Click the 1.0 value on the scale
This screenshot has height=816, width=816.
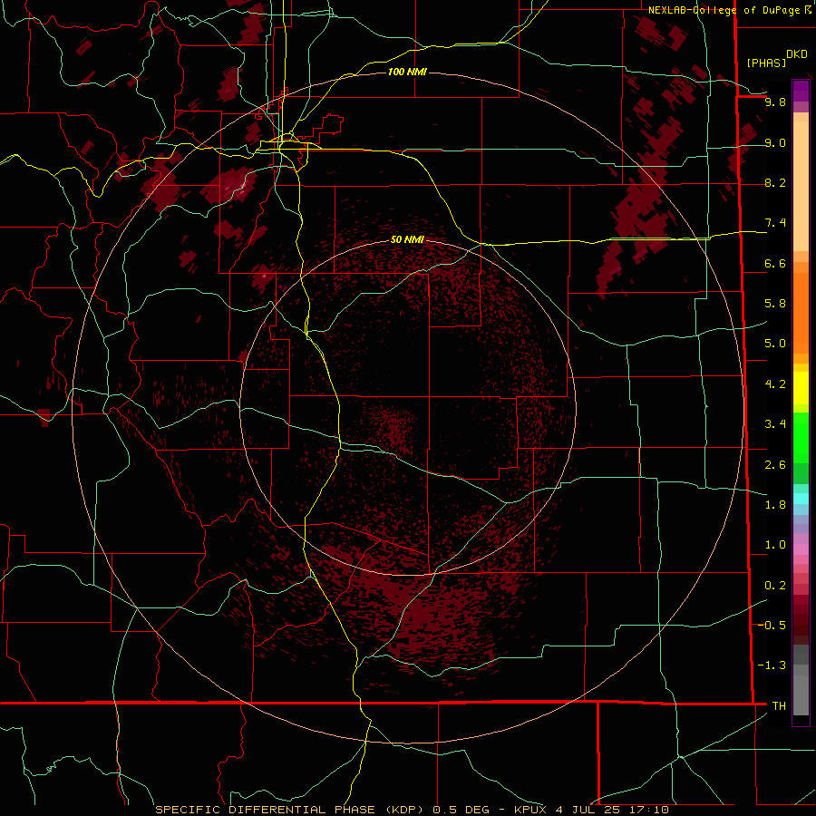(x=775, y=545)
